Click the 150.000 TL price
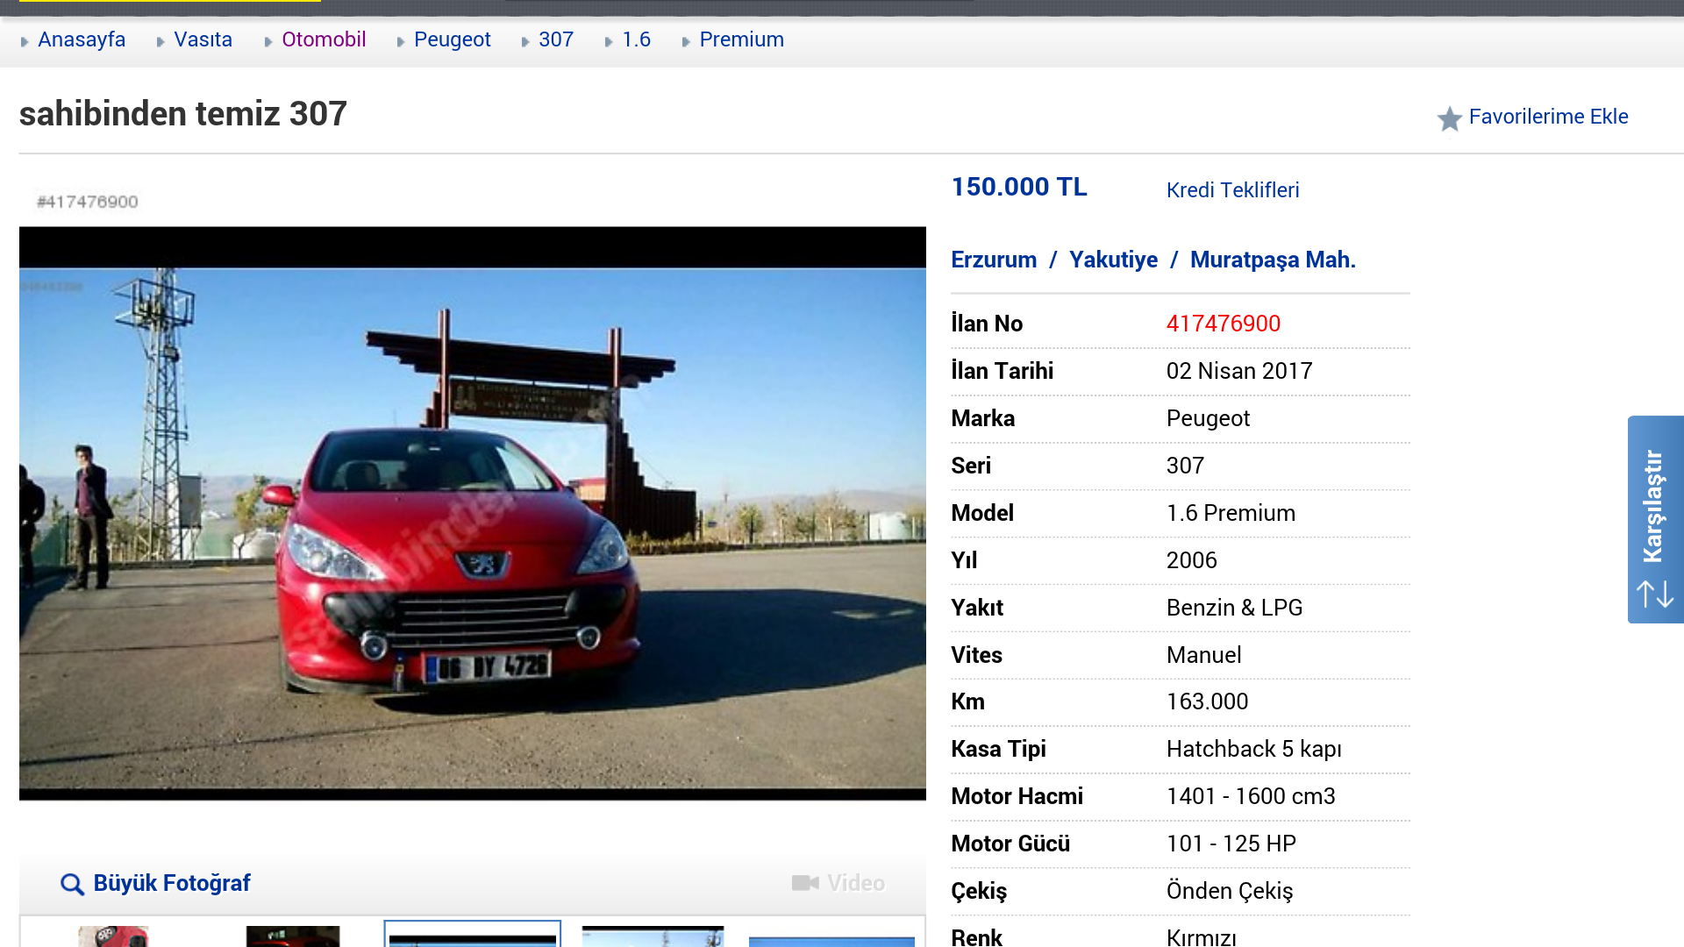Image resolution: width=1684 pixels, height=947 pixels. point(1019,187)
